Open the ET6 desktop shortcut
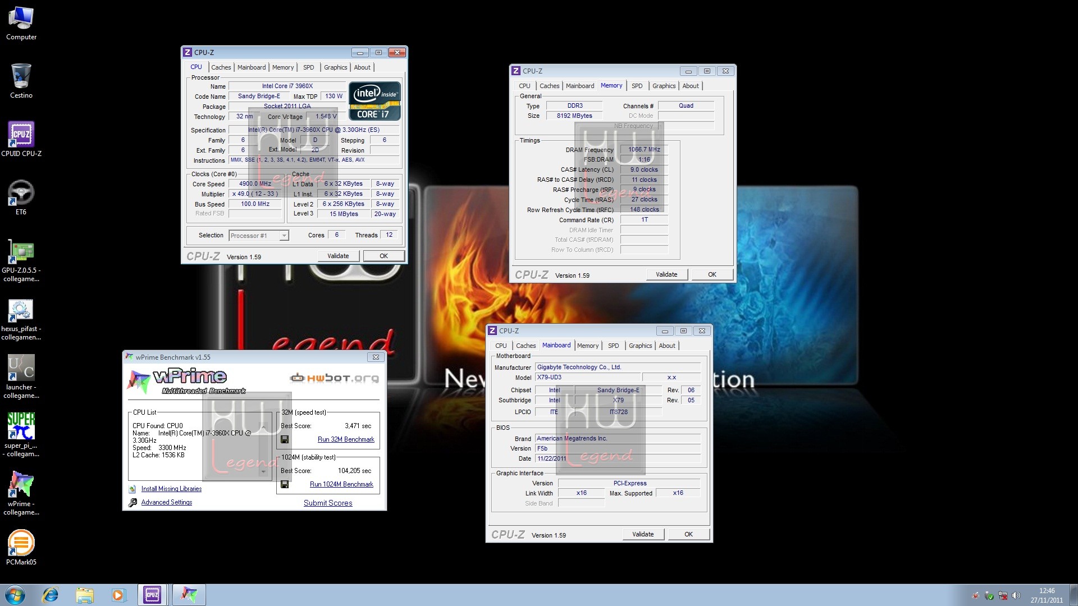This screenshot has height=606, width=1078. pos(21,198)
